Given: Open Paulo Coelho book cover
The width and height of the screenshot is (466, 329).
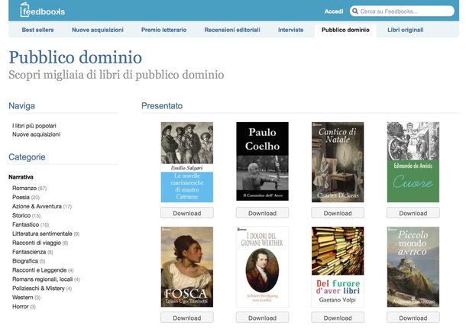Looking at the screenshot, I should [x=262, y=161].
